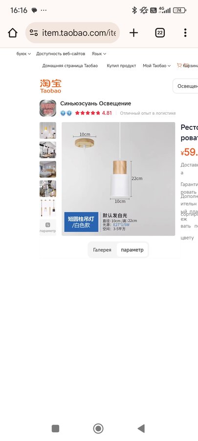Open the shopping cart icon
Screen dimensions: 198x441
[179, 66]
